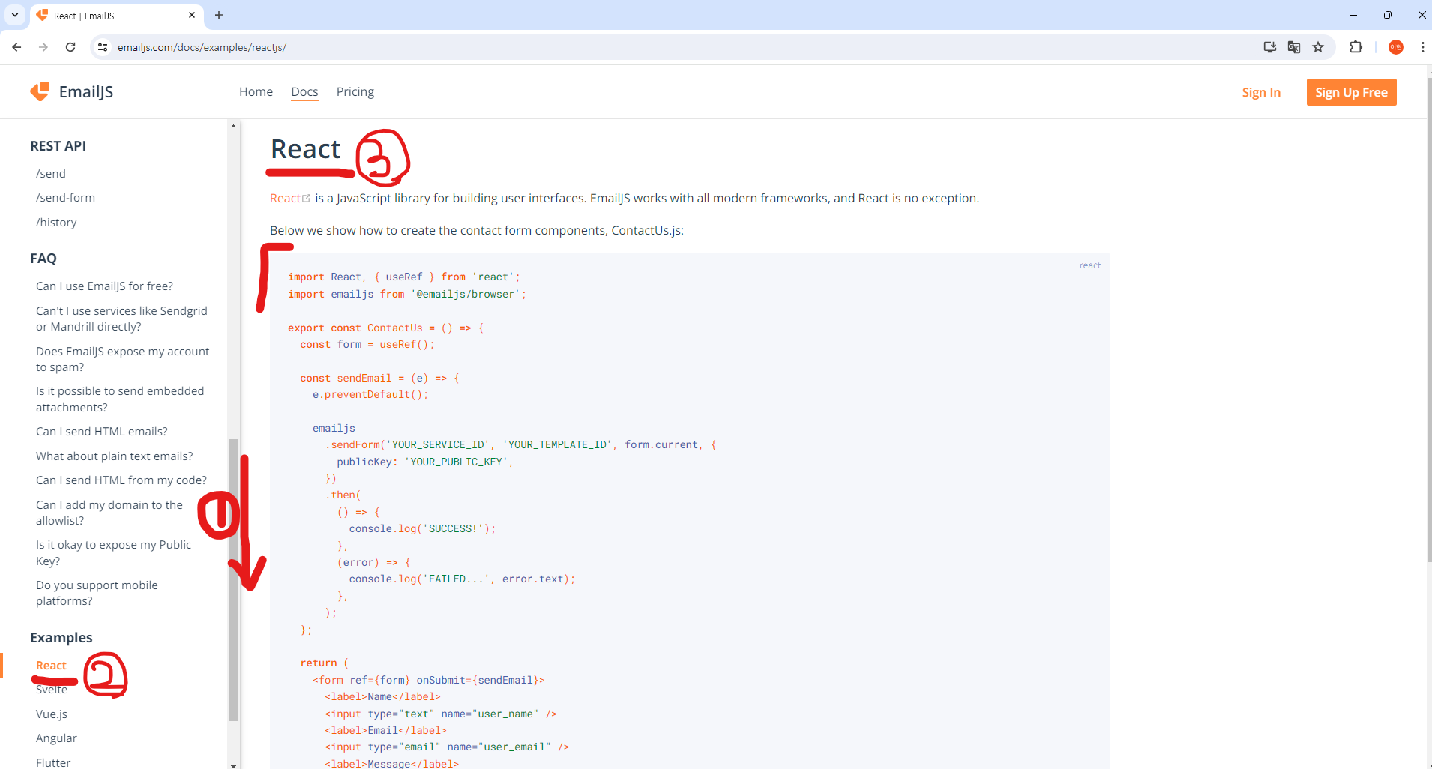Image resolution: width=1432 pixels, height=769 pixels.
Task: Open 'Do you support mobile platforms?' FAQ
Action: (97, 593)
